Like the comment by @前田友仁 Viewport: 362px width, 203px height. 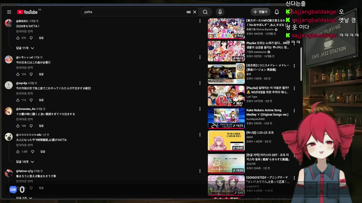tap(18, 38)
